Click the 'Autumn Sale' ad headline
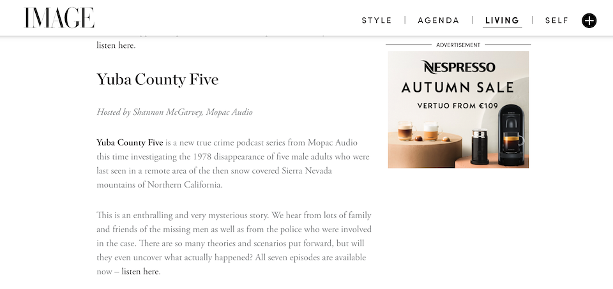 point(458,87)
